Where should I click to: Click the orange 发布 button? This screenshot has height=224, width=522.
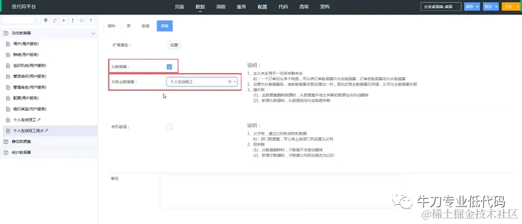[508, 7]
